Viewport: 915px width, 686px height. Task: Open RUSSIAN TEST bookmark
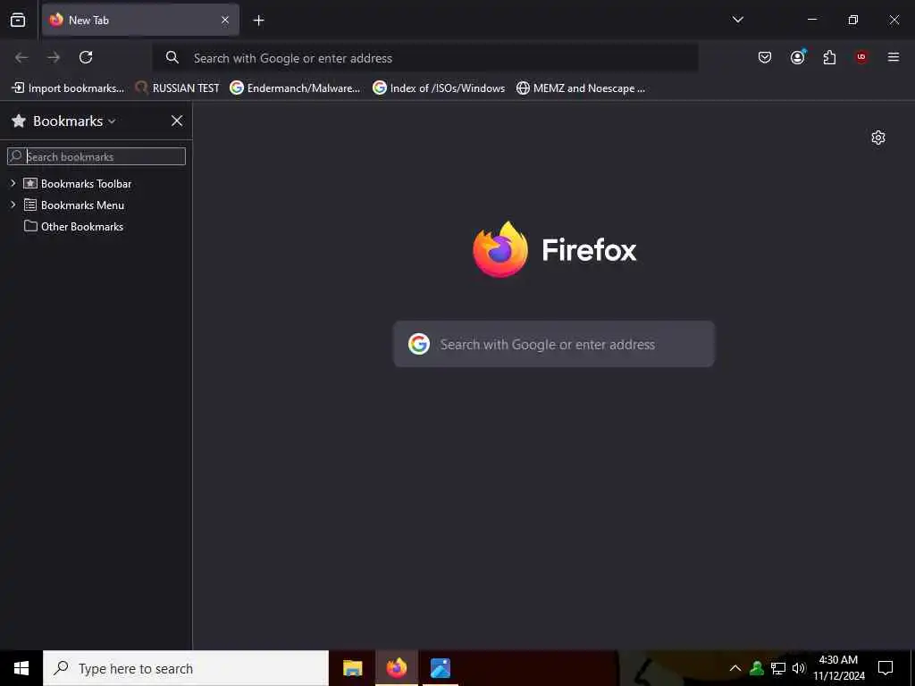pos(177,88)
